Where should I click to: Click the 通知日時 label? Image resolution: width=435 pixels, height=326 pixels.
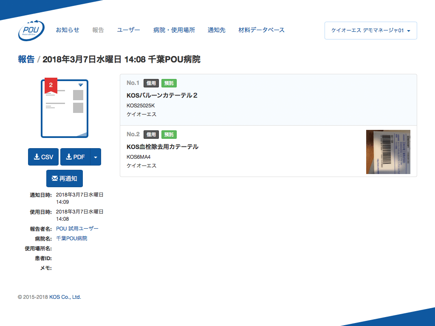pos(41,195)
